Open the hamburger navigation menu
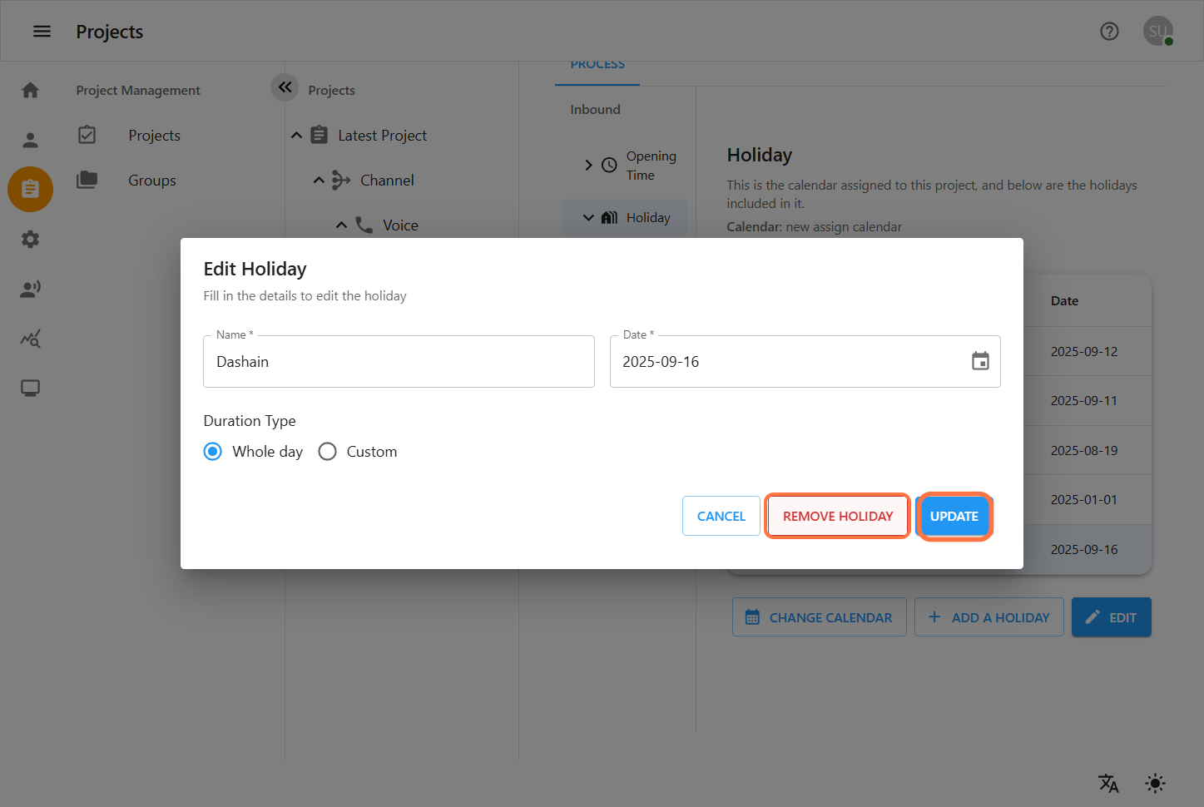The height and width of the screenshot is (807, 1204). tap(42, 32)
